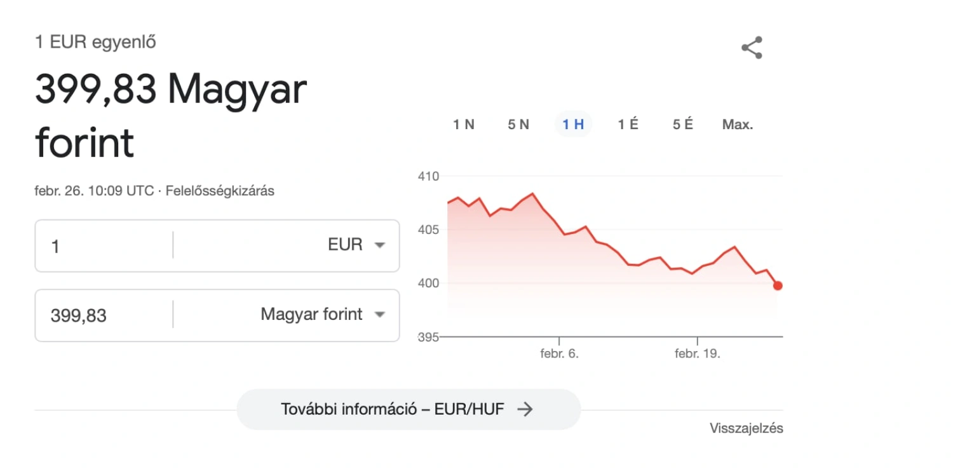The width and height of the screenshot is (953, 468).
Task: Switch chart to 5 N range
Action: tap(518, 125)
